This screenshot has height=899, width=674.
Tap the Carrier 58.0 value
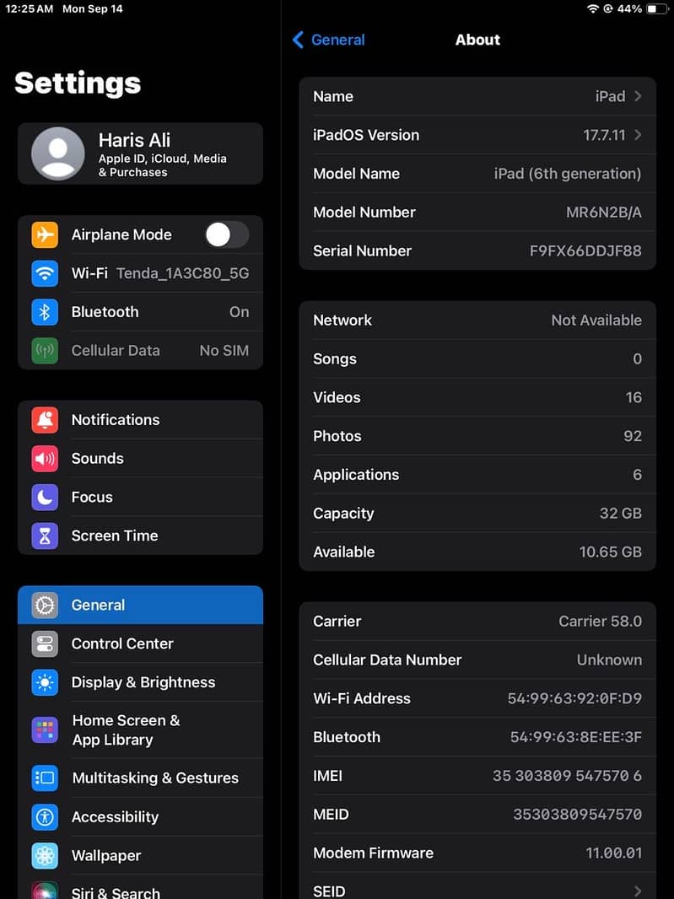pos(600,621)
